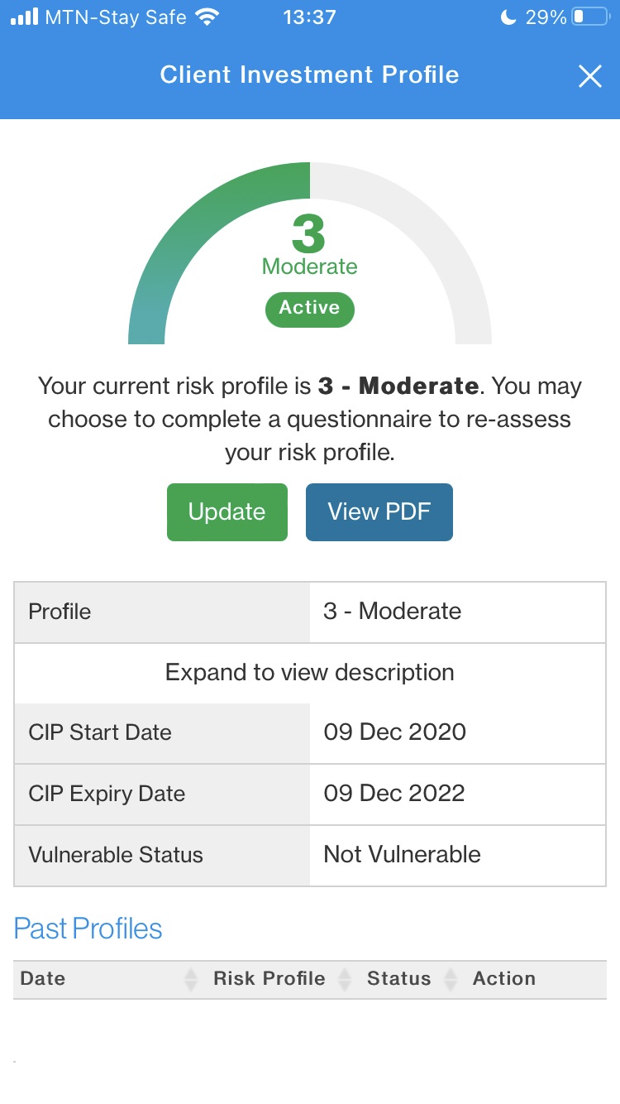Open the View PDF button
Image resolution: width=620 pixels, height=1104 pixels.
tap(379, 511)
